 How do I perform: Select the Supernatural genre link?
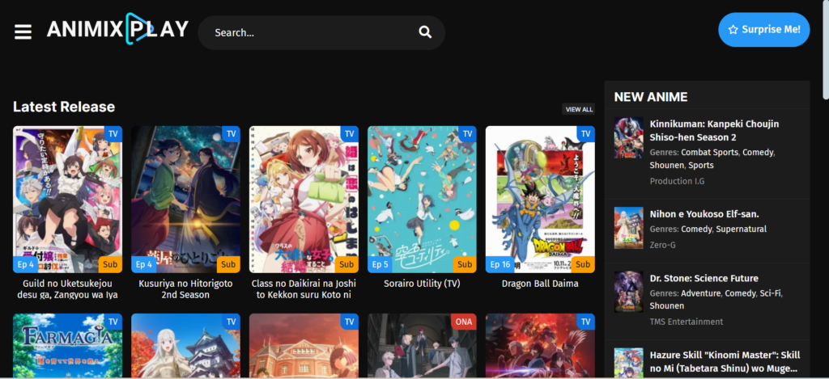[x=742, y=229]
